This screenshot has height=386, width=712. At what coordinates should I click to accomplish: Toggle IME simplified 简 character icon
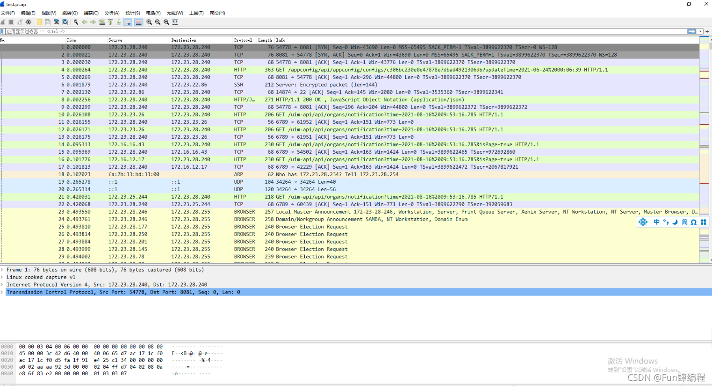[684, 222]
